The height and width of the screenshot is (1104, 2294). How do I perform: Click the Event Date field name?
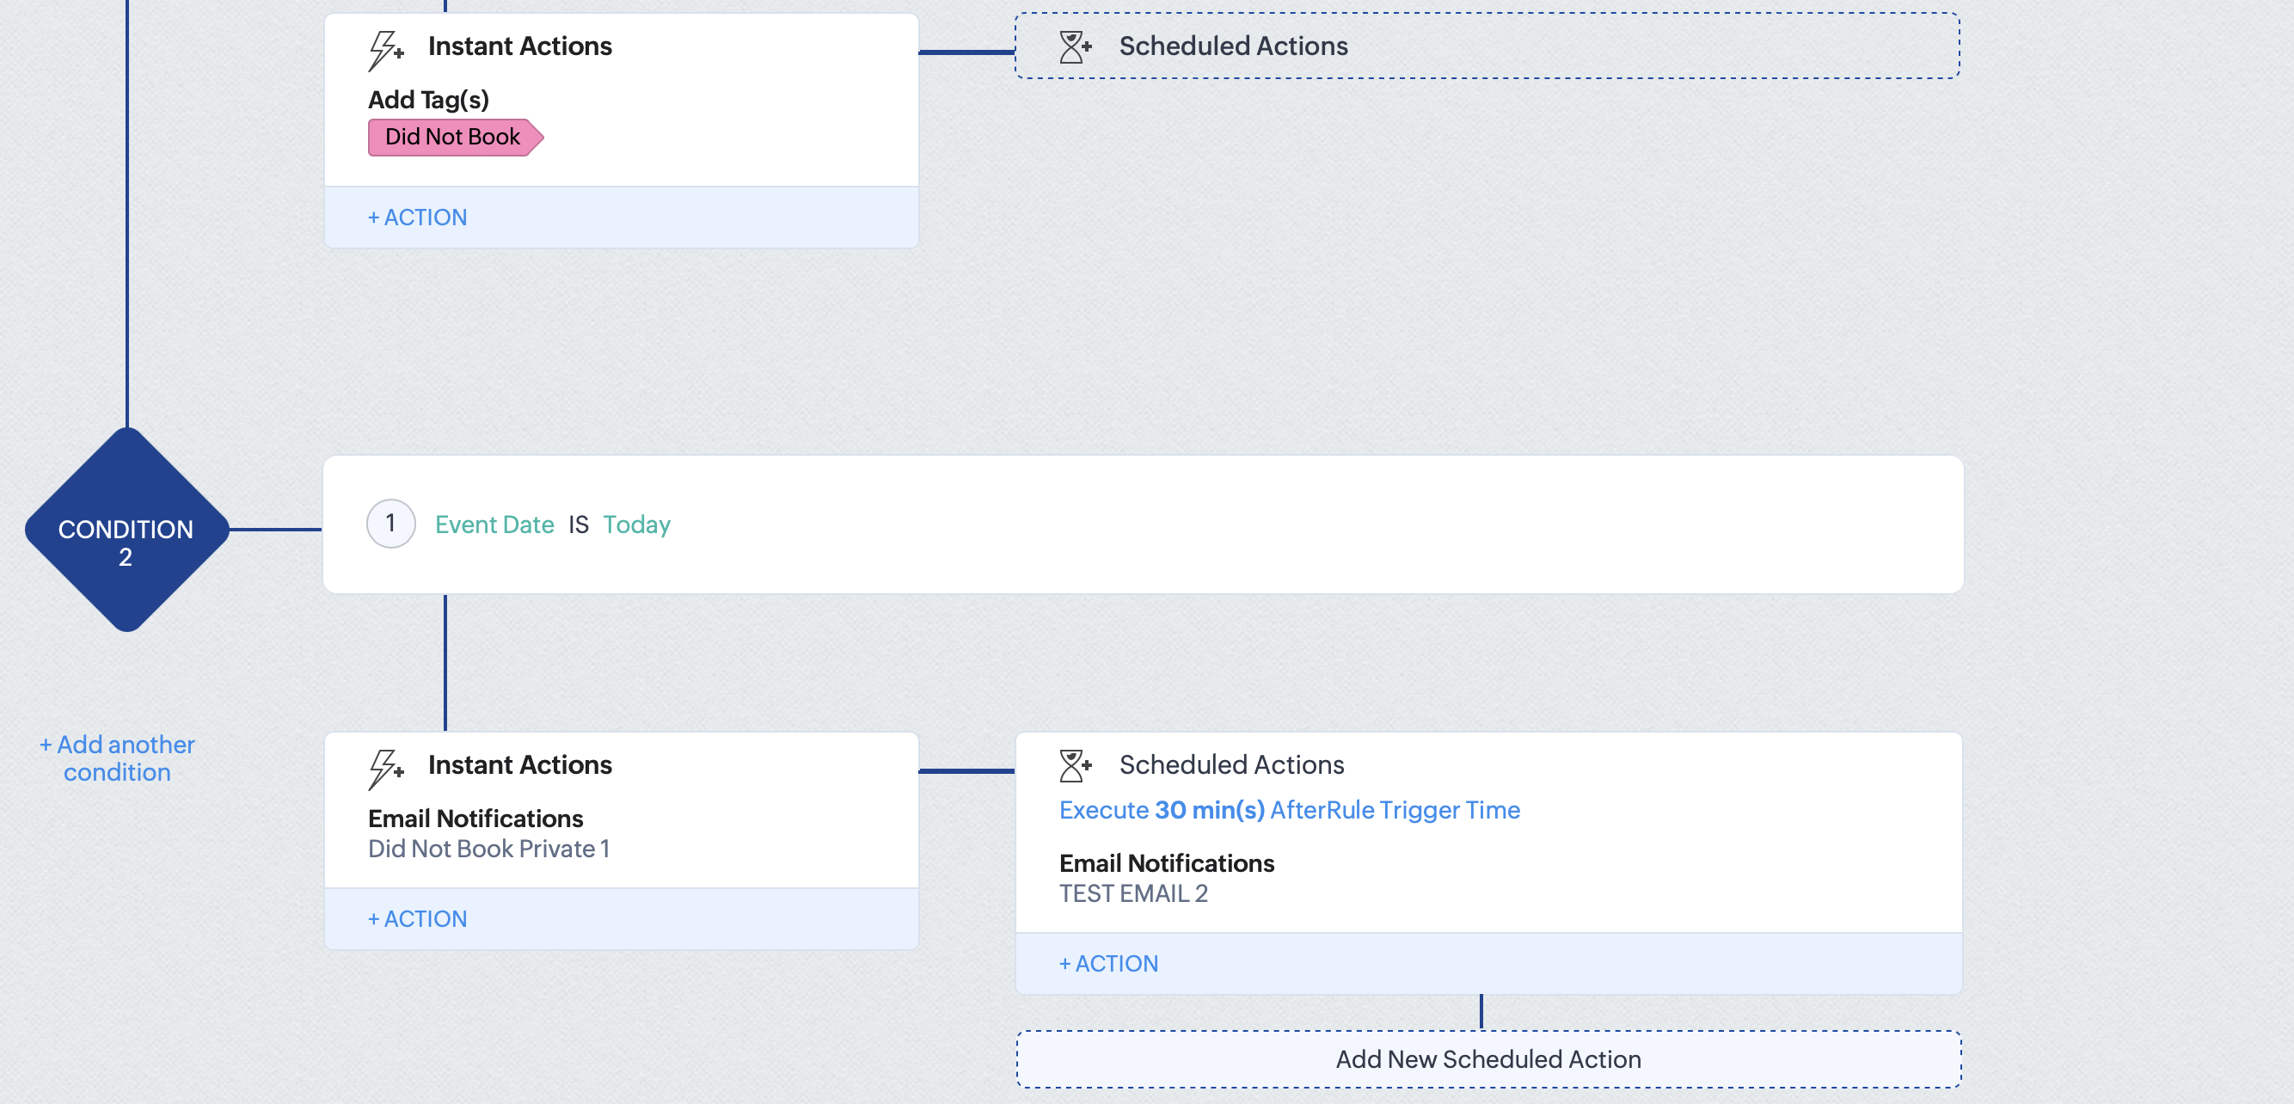[x=494, y=524]
